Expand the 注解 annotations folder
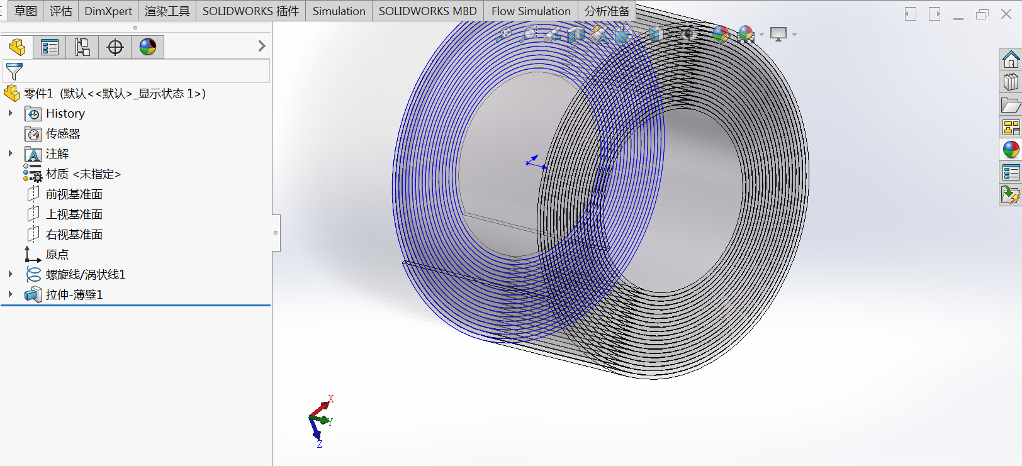 pyautogui.click(x=11, y=153)
